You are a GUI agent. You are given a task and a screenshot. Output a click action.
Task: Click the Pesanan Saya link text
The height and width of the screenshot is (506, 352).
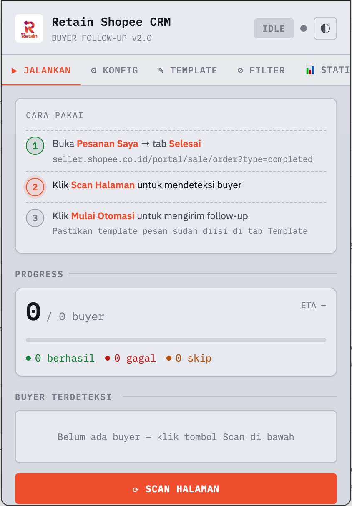click(x=107, y=144)
